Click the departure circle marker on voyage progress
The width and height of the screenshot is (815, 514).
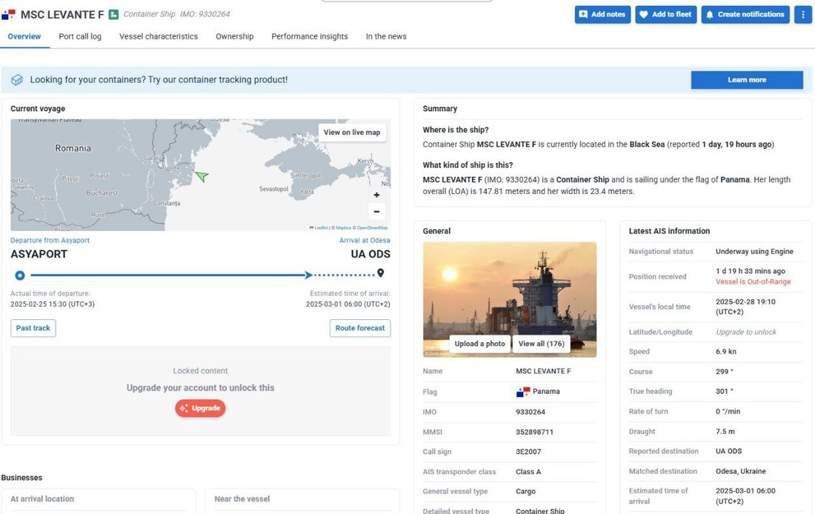(x=20, y=275)
